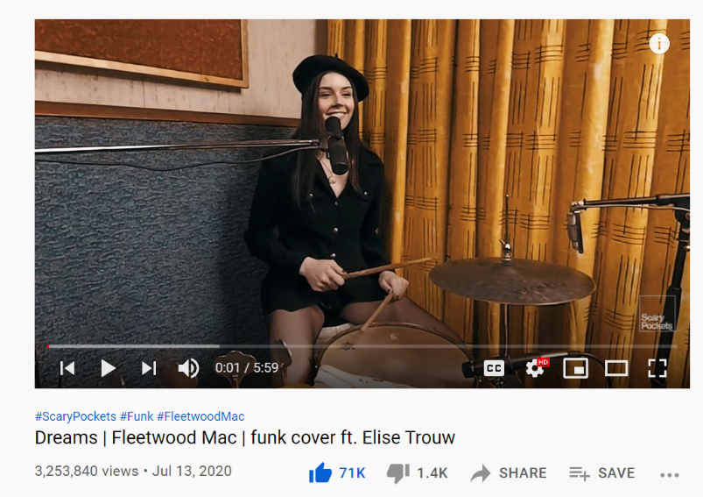Viewport: 703px width, 497px height.
Task: Skip to the previous video
Action: (x=67, y=368)
